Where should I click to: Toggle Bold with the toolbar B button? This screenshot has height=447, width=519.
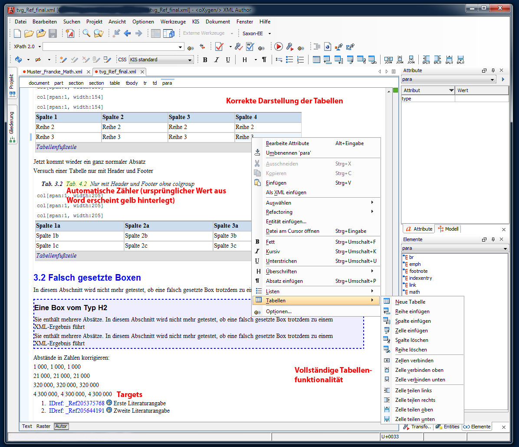click(x=205, y=60)
